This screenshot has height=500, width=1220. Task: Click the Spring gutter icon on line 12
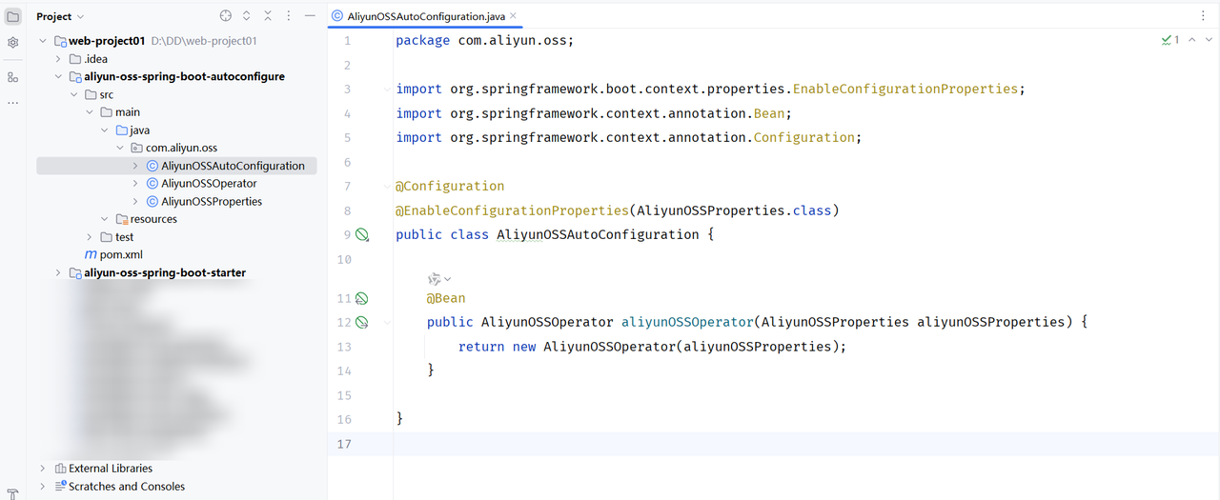[361, 322]
